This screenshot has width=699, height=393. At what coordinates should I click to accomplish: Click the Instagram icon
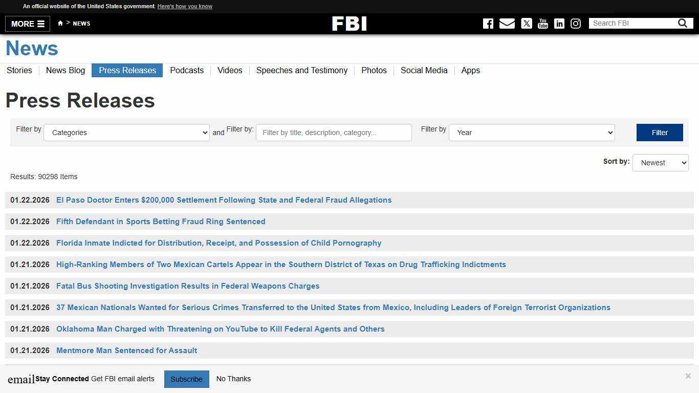pyautogui.click(x=575, y=24)
